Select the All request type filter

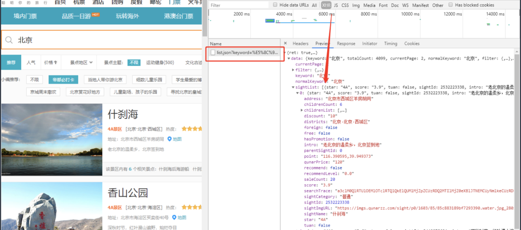(315, 5)
